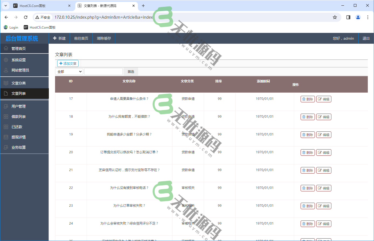Open the 提现详情 sidebar entry
The width and height of the screenshot is (374, 241).
[x=6, y=137]
